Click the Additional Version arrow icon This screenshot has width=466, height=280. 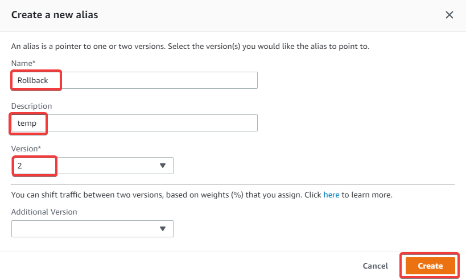[x=163, y=229]
